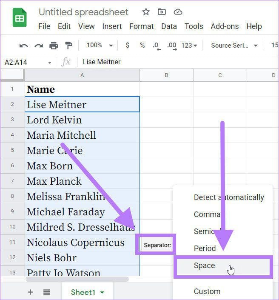Open the Data menu

169,26
